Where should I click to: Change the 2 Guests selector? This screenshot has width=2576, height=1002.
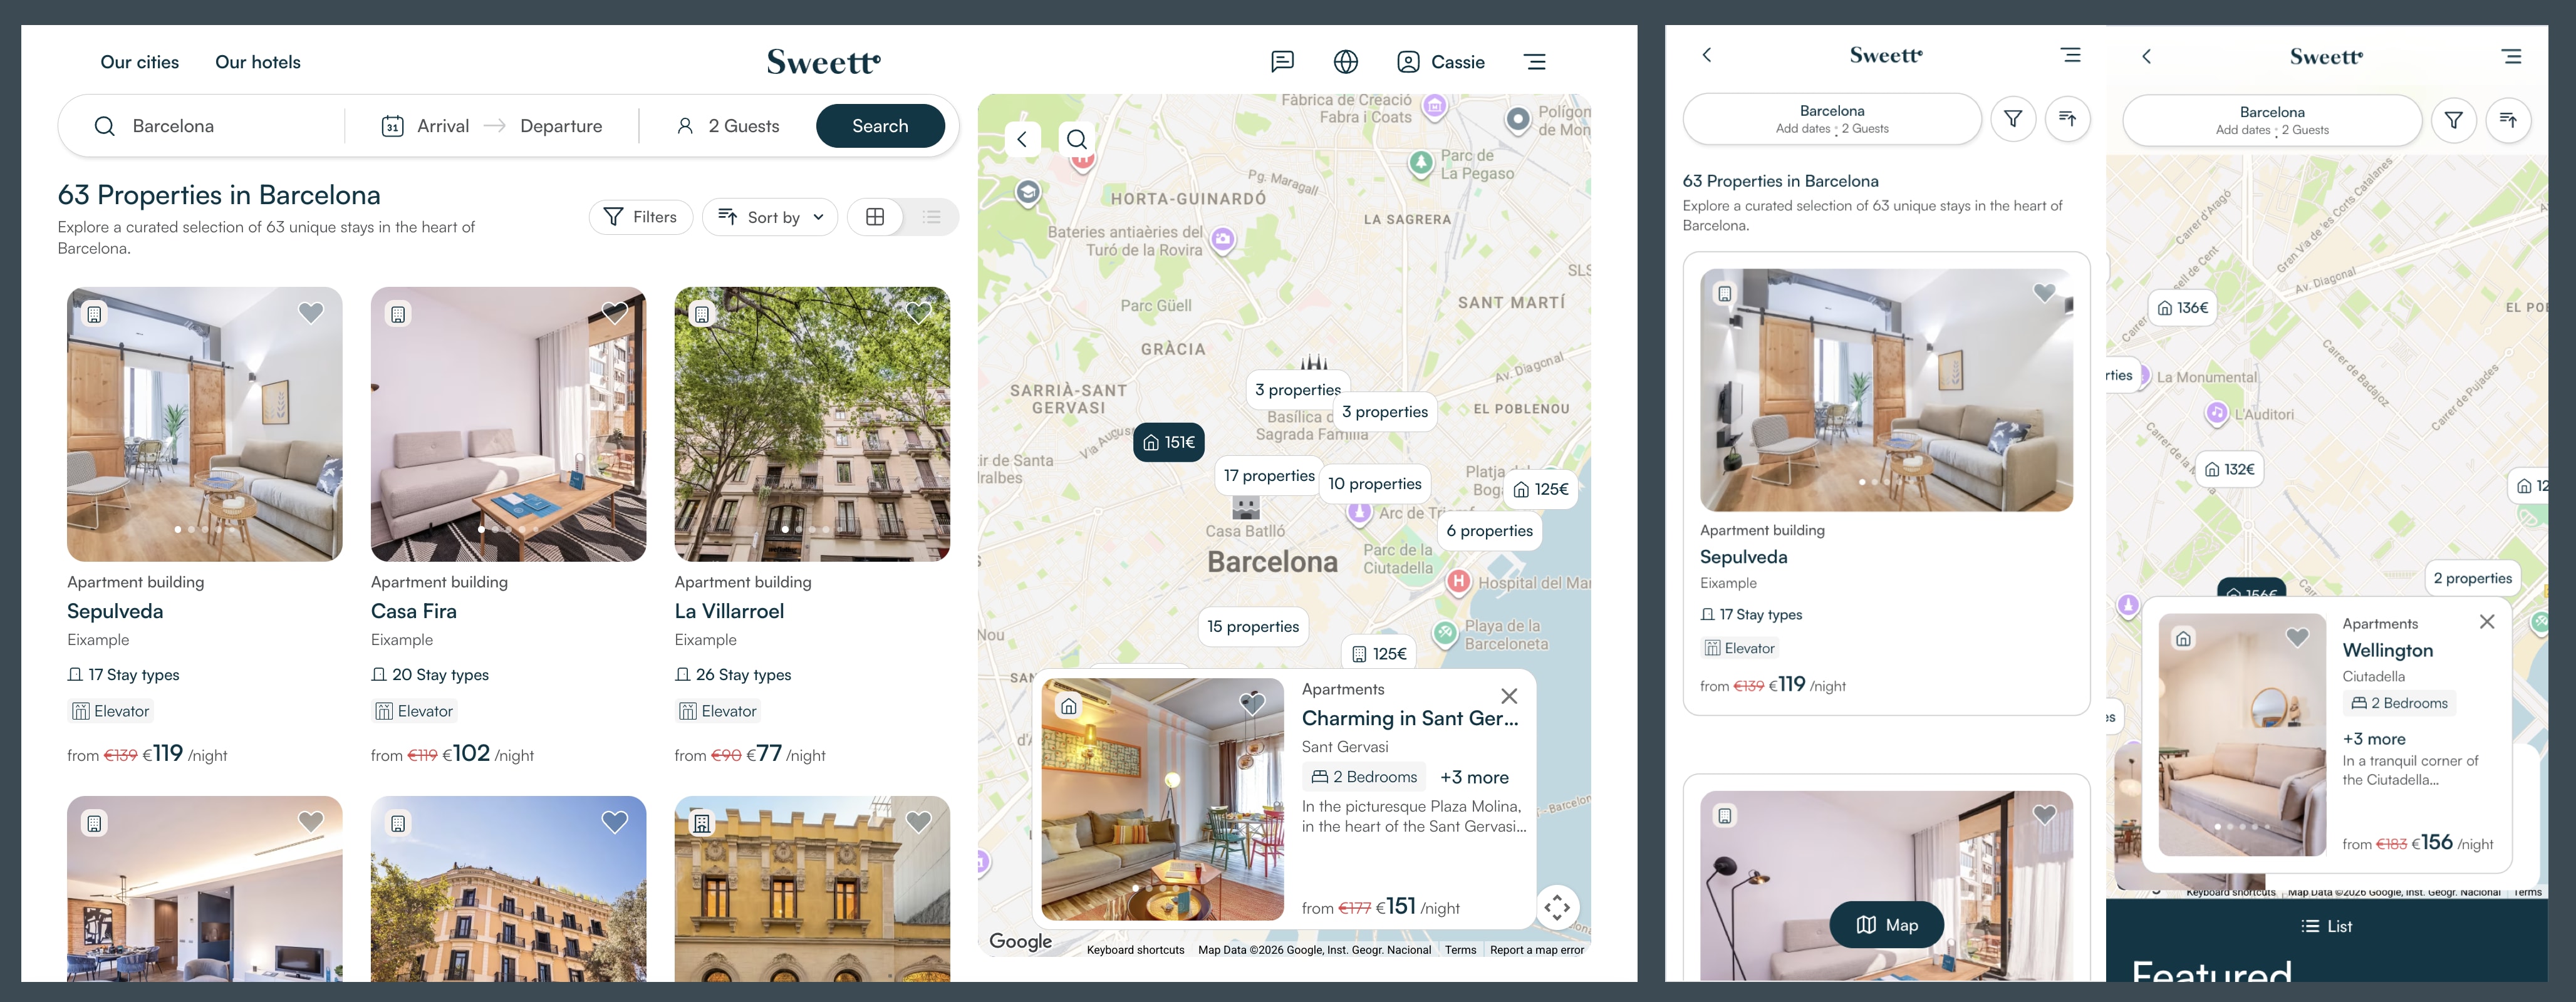[728, 126]
